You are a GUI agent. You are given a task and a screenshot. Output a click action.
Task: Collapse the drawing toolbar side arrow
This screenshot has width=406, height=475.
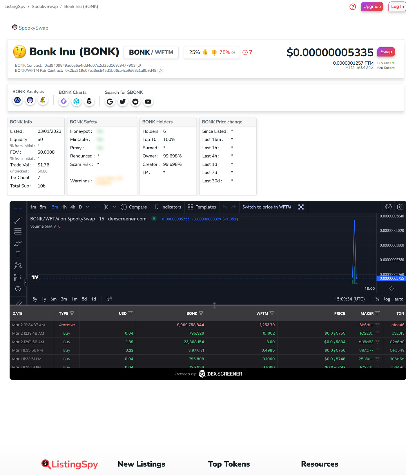pos(26,282)
